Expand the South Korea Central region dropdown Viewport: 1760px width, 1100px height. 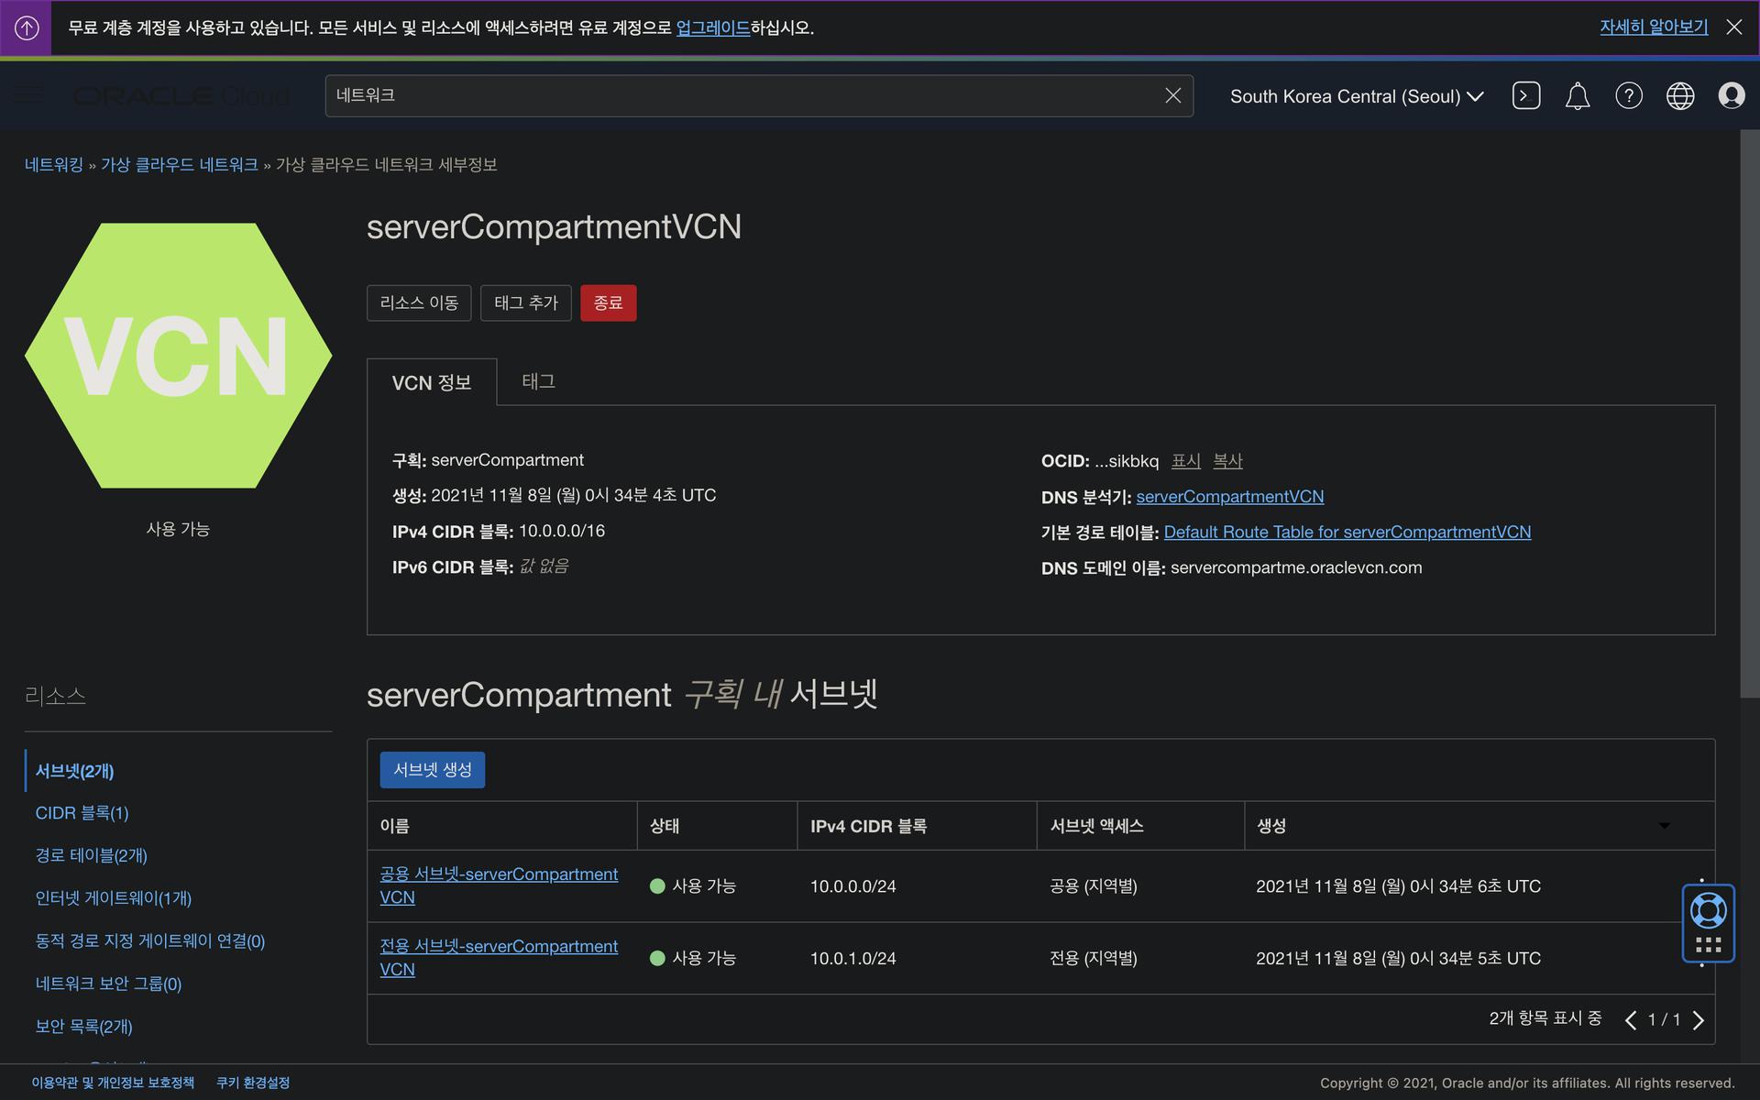click(1356, 96)
